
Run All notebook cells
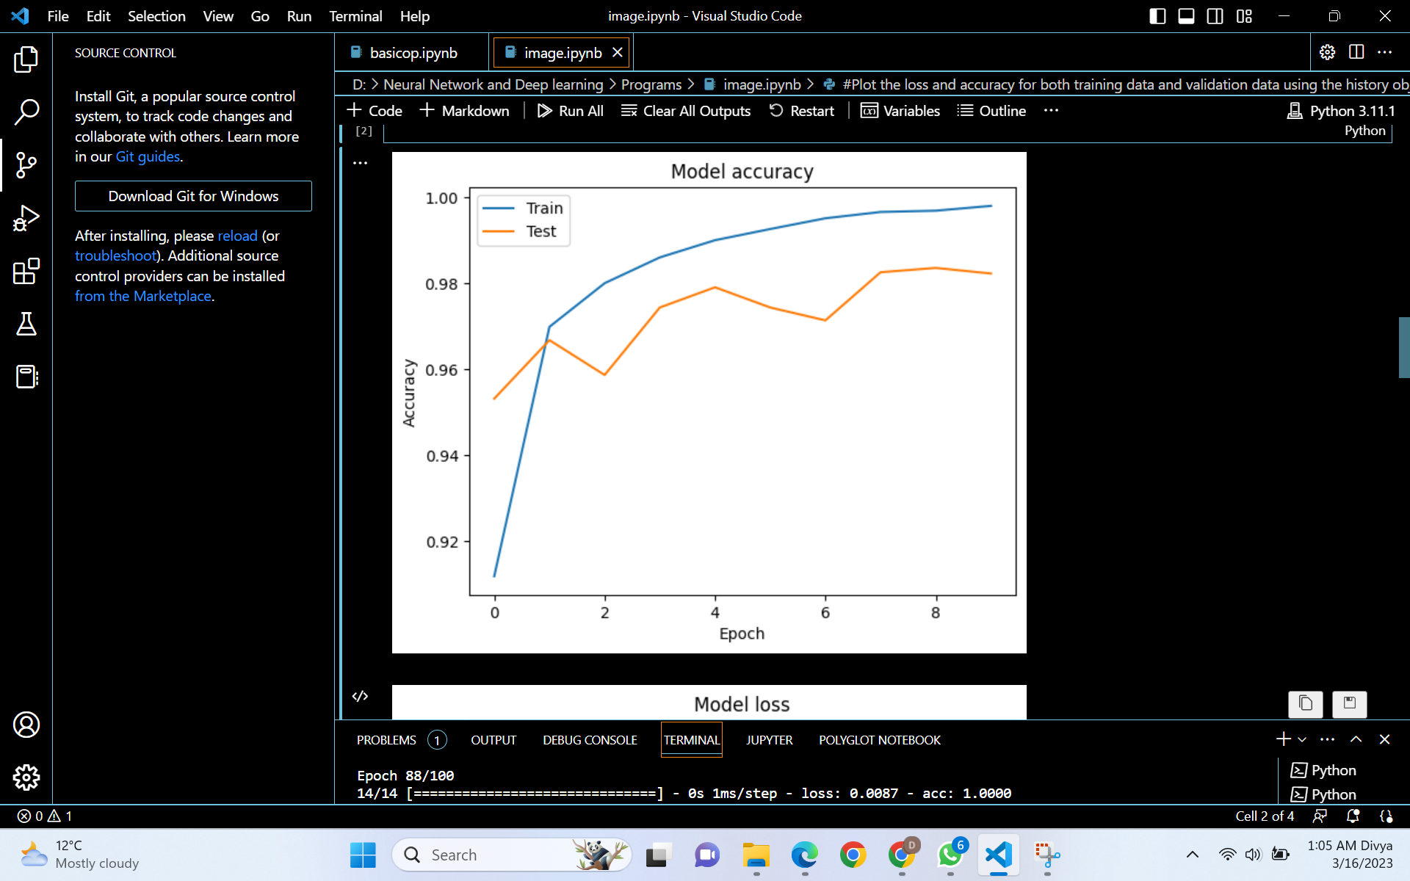click(x=571, y=111)
